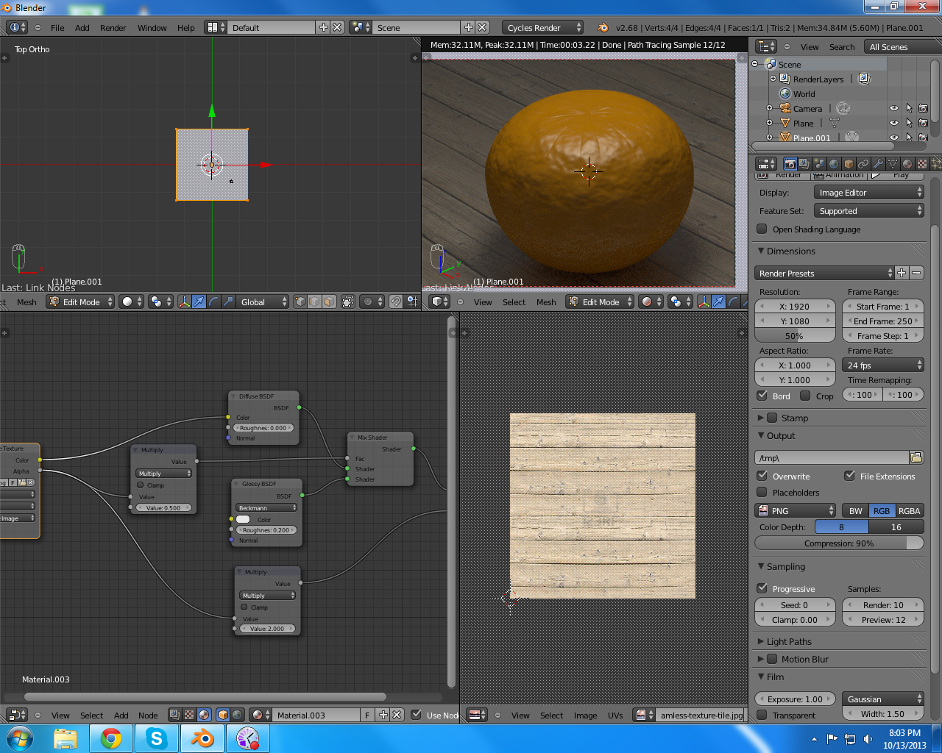Select the Object cube properties tab
This screenshot has width=942, height=753.
[x=849, y=164]
